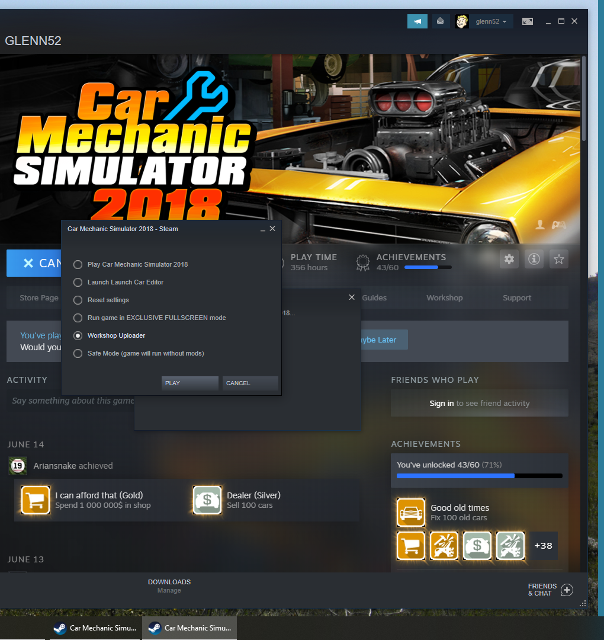
Task: Click 'Sign in' link for friend activity
Action: 441,404
